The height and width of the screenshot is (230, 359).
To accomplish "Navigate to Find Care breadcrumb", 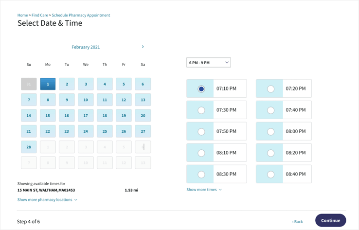I will pyautogui.click(x=40, y=15).
